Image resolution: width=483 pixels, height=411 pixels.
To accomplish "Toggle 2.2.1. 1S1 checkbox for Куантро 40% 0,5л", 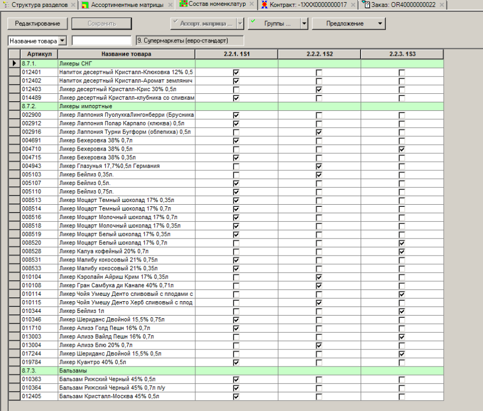I will [236, 362].
